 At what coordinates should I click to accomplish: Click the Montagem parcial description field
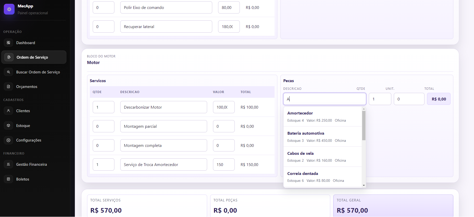click(163, 126)
